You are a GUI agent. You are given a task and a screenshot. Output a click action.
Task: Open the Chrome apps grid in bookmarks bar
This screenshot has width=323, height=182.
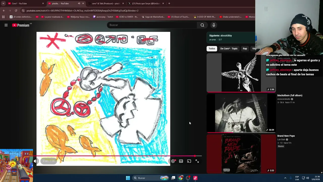pos(3,17)
